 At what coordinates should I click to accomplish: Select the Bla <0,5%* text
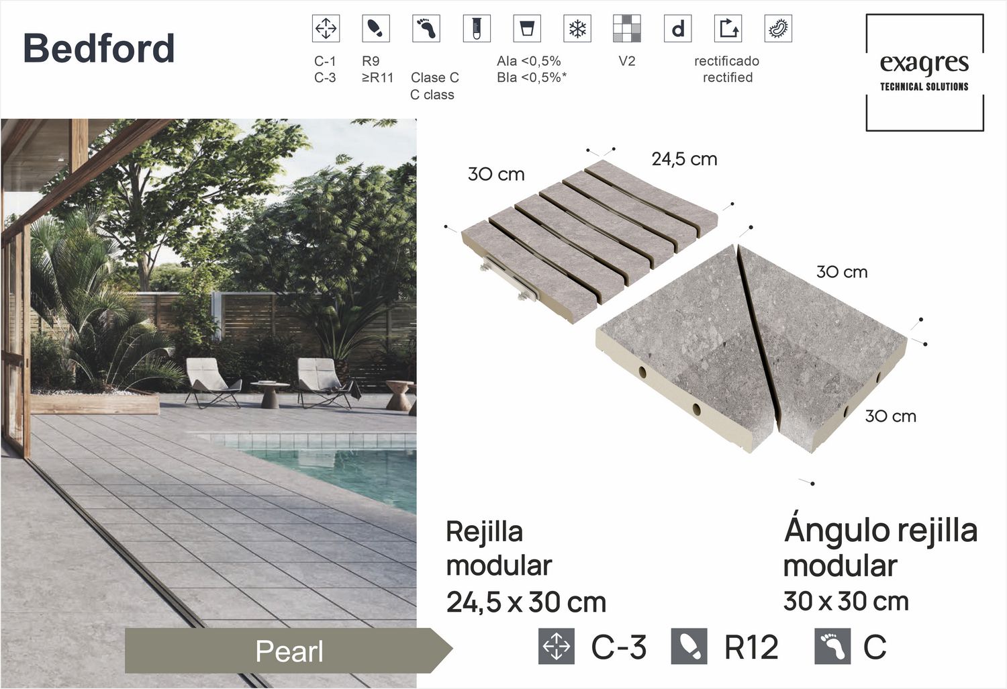point(532,78)
